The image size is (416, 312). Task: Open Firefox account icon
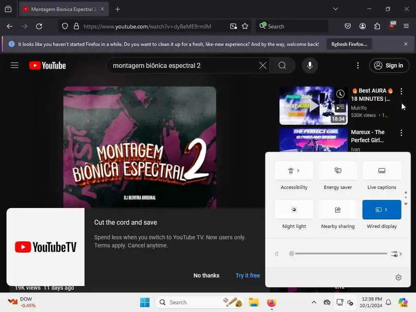362,26
